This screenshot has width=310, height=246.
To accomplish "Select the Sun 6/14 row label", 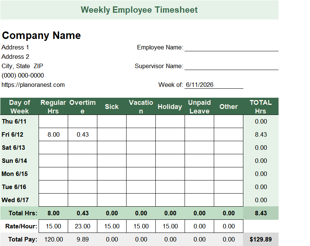I will pos(15,161).
